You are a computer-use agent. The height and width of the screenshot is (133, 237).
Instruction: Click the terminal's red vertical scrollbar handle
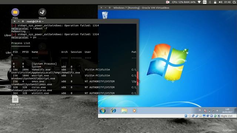137,79
